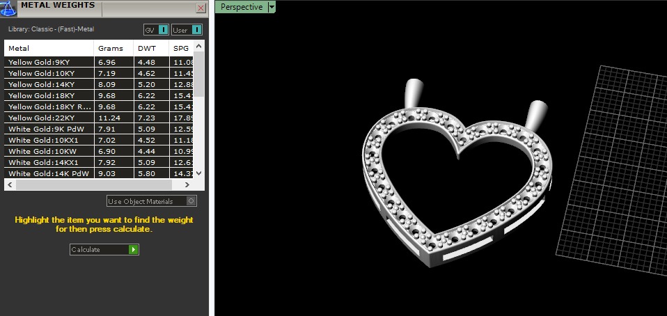Select the Yellow Gold:22KY row
The height and width of the screenshot is (316, 667).
(99, 118)
